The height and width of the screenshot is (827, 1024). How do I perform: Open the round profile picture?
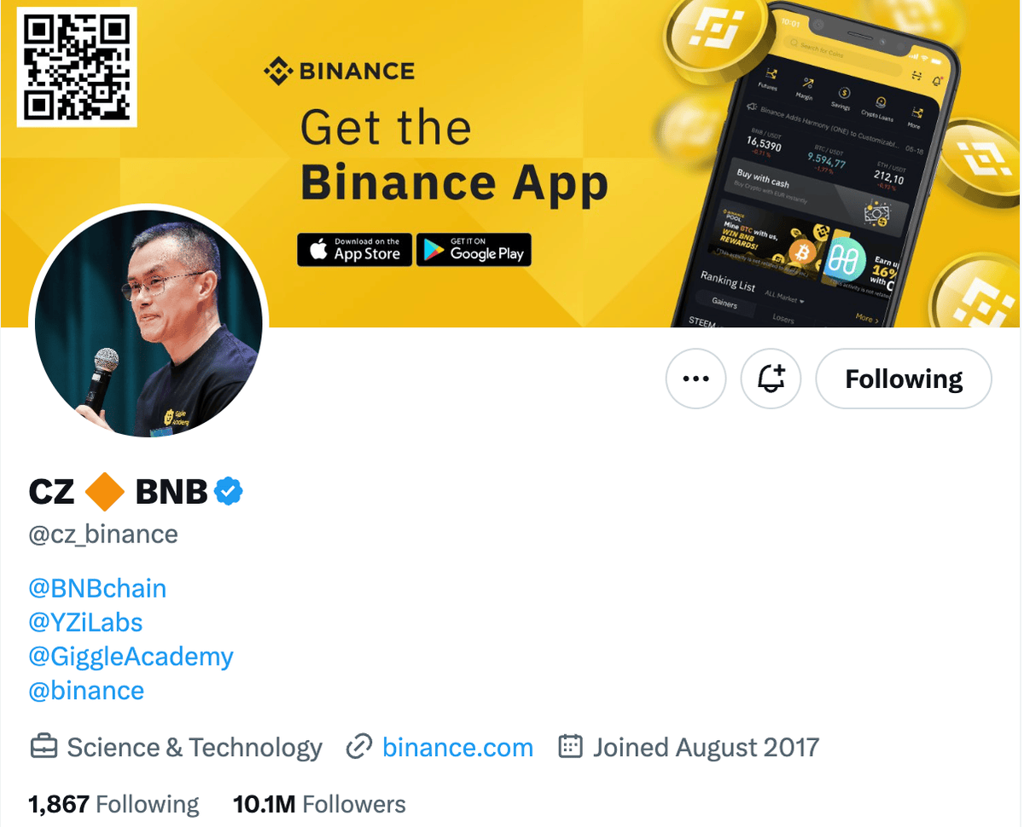pyautogui.click(x=148, y=324)
